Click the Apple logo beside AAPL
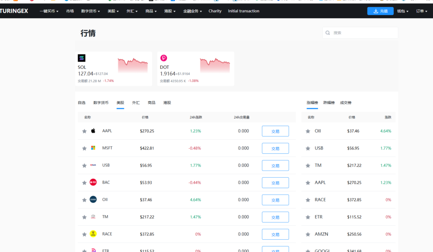Screen dimensions: 433x252 pos(93,131)
